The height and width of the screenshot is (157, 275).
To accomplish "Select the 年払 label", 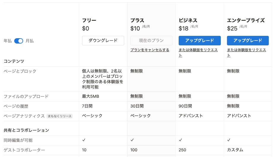I will pyautogui.click(x=7, y=41).
